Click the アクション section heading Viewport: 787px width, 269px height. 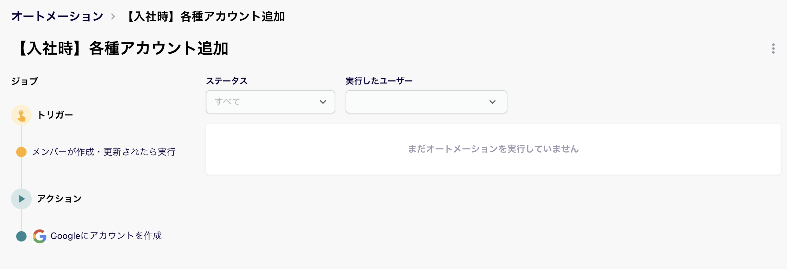click(x=59, y=199)
